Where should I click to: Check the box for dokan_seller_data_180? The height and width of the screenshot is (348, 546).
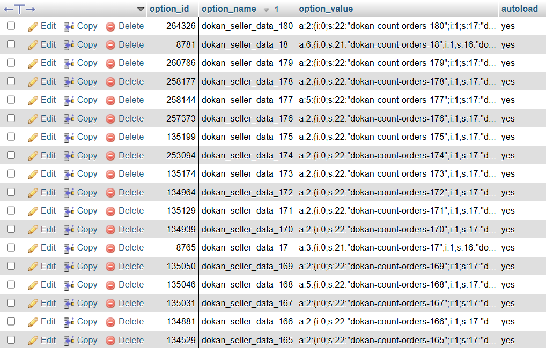point(11,26)
